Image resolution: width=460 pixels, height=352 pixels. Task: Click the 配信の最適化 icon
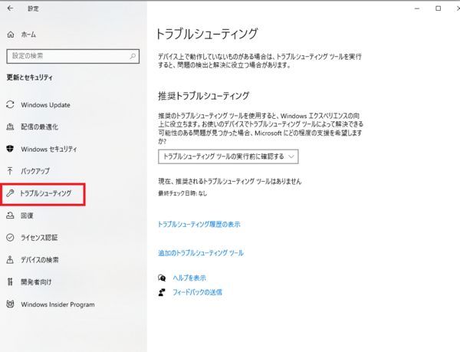pyautogui.click(x=10, y=127)
